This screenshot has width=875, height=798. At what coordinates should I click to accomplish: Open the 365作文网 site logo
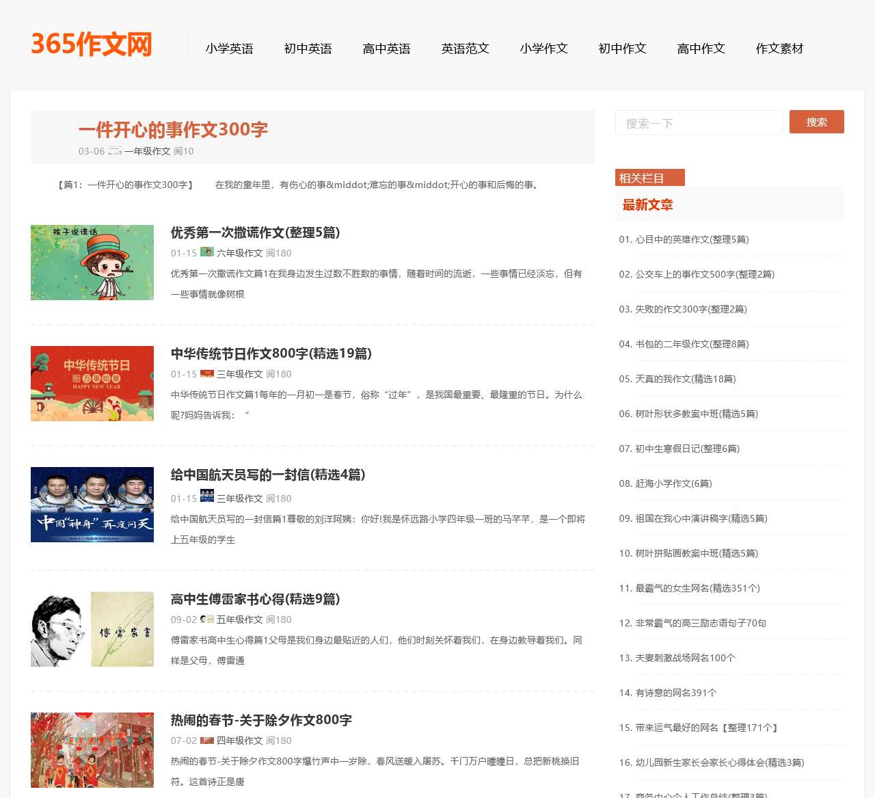[92, 44]
